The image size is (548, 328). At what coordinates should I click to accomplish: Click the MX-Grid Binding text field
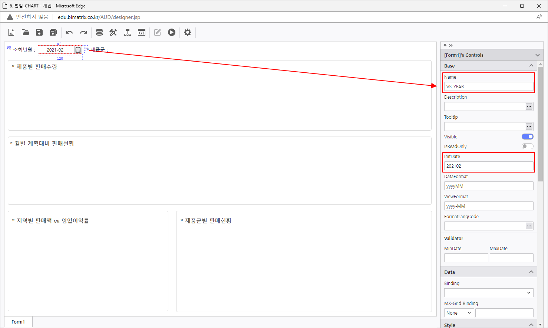(x=504, y=313)
